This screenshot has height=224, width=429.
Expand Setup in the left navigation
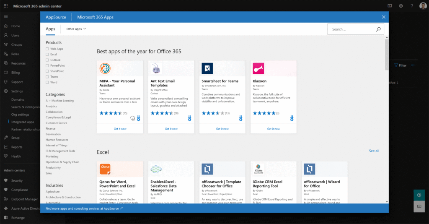[x=16, y=138]
